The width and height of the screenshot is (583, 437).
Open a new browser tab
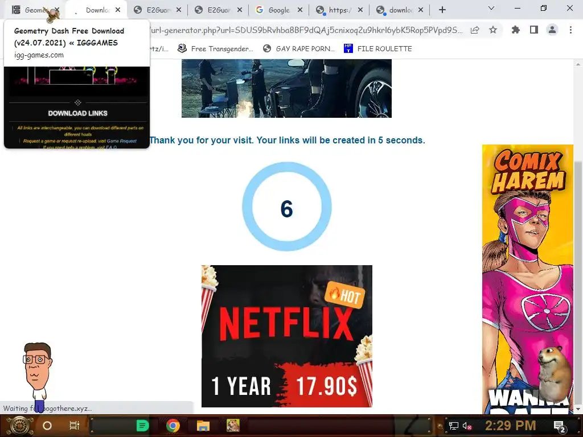pos(442,10)
